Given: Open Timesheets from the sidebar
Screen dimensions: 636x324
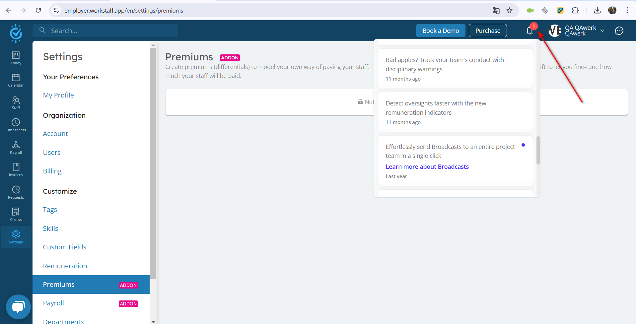Looking at the screenshot, I should click(16, 125).
